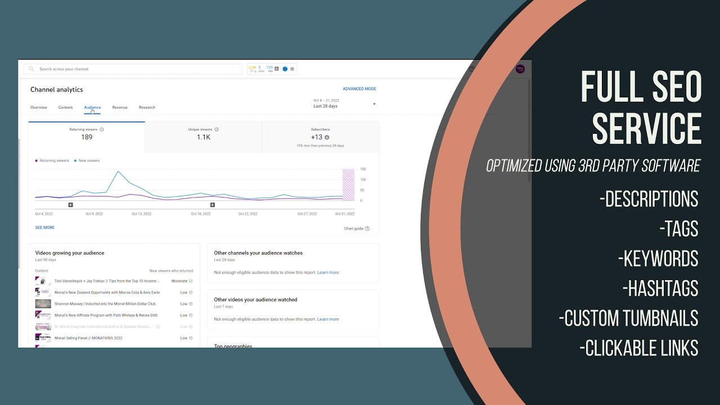This screenshot has width=720, height=405.
Task: Click the 'Videos growing your audience' heading
Action: pyautogui.click(x=70, y=253)
